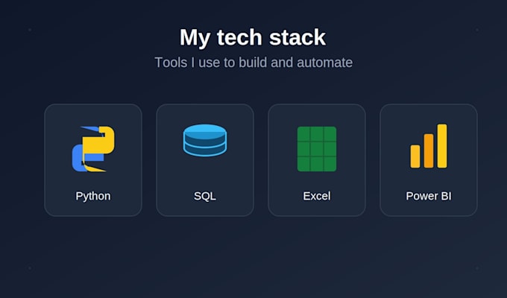Click the SQL label text
507x298 pixels.
[x=205, y=196]
